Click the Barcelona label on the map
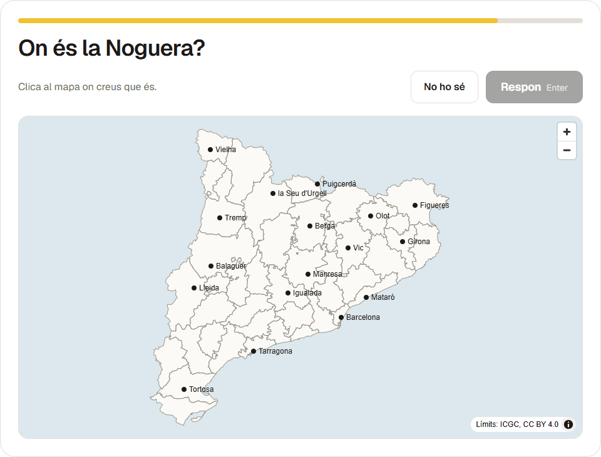Viewport: 601px width, 457px height. (363, 317)
